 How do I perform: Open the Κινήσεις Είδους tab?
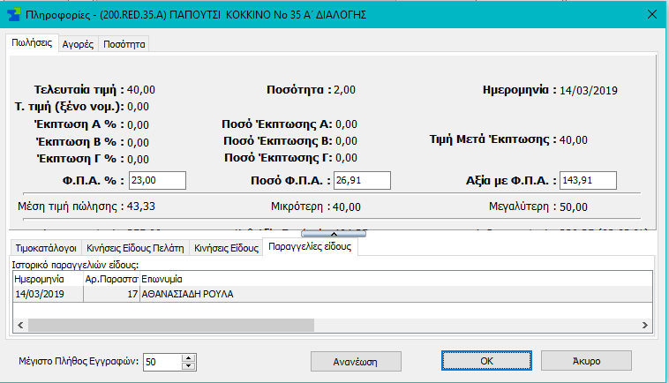click(226, 248)
